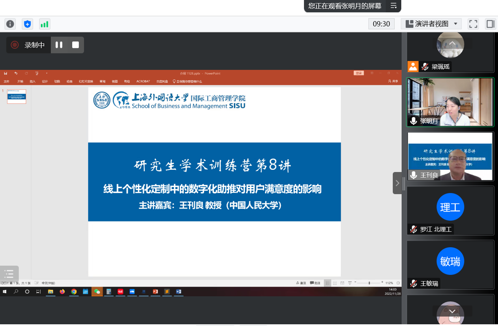Open the ACROBAT ribbon tab
This screenshot has height=326, width=498.
coord(143,81)
